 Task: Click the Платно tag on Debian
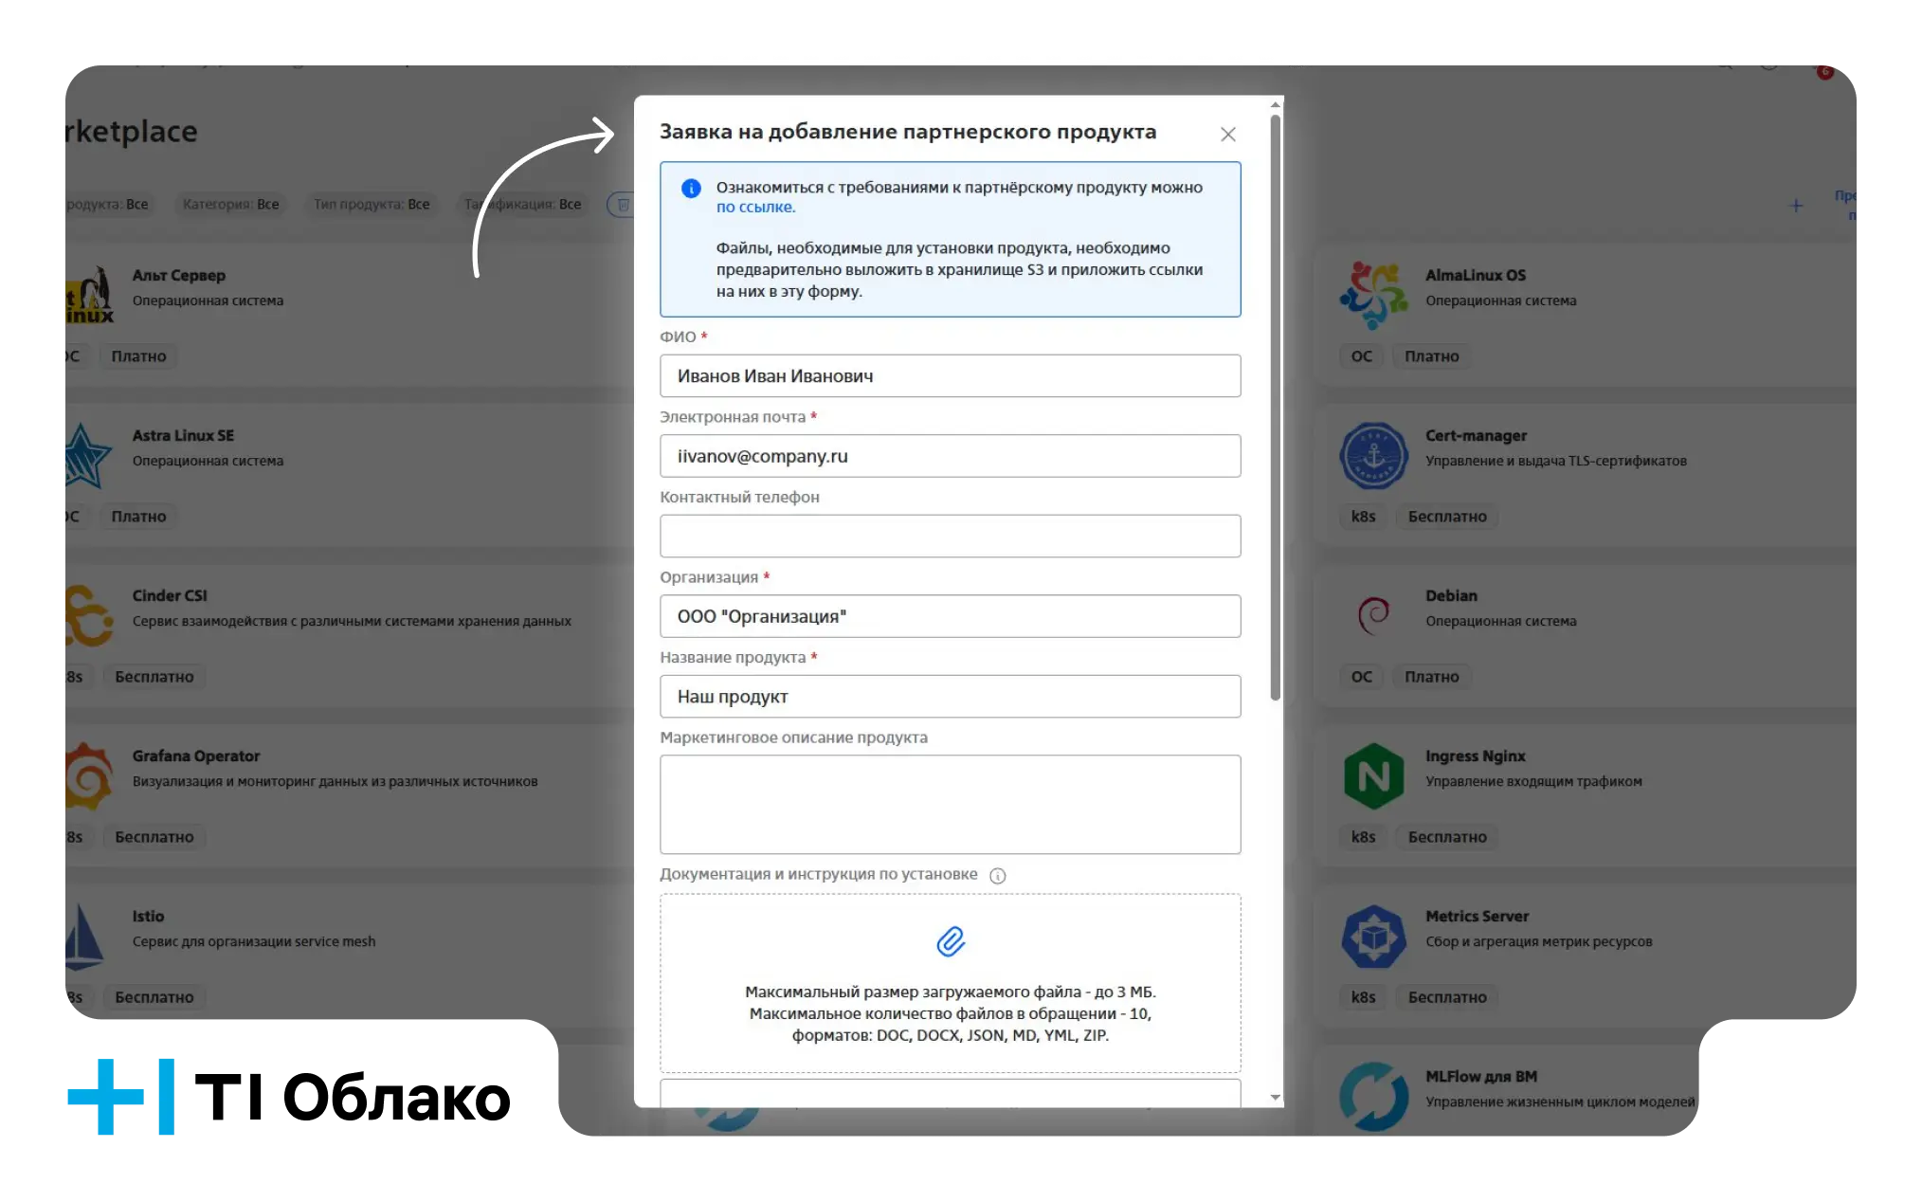coord(1432,677)
